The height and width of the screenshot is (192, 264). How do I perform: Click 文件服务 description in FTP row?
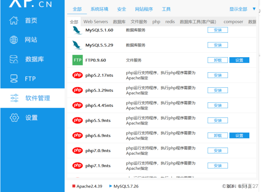(134, 60)
